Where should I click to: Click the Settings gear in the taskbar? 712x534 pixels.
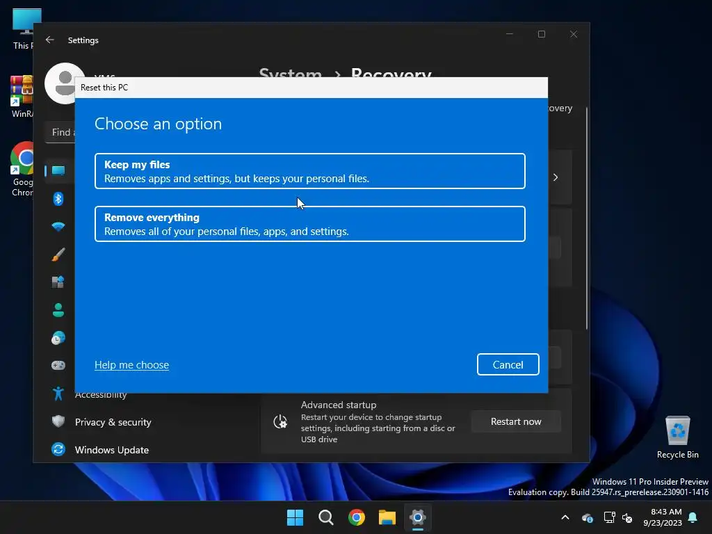[x=418, y=517]
